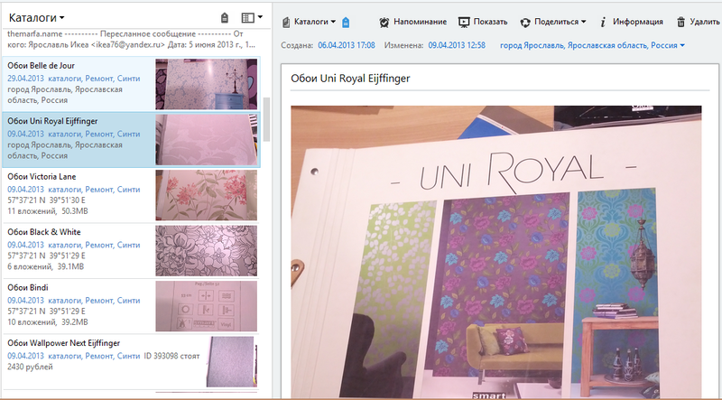Click 11 вложений, 50.3MB on Victoria Lane
The width and height of the screenshot is (722, 400).
click(48, 211)
